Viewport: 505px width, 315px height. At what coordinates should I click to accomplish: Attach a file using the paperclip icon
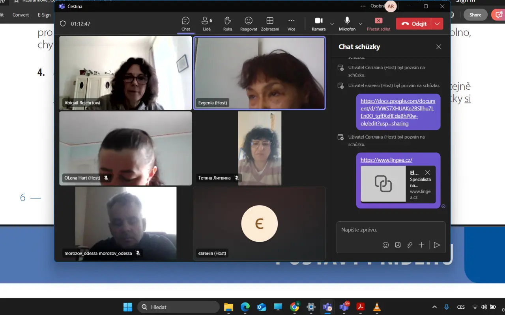tap(410, 245)
